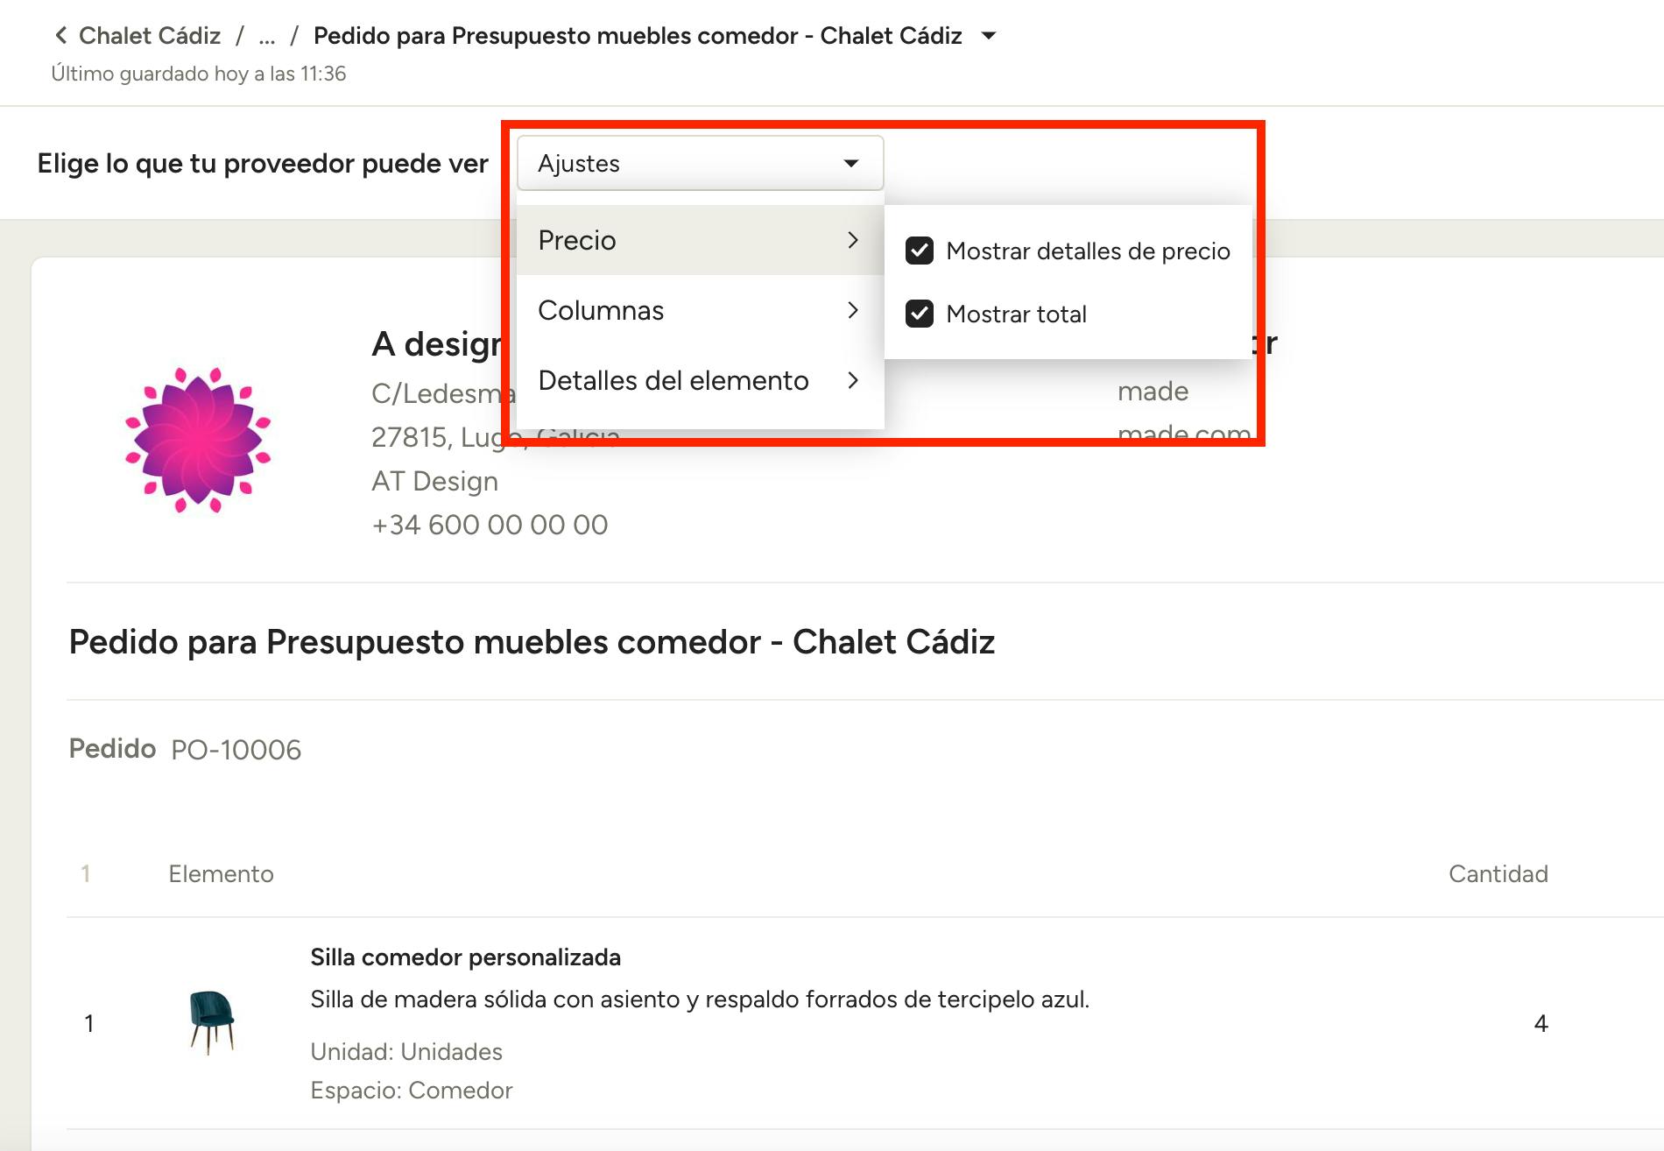
Task: Click the Precio submenu chevron arrow
Action: (853, 240)
